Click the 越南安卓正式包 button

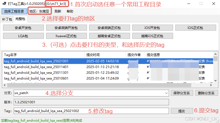point(109,36)
